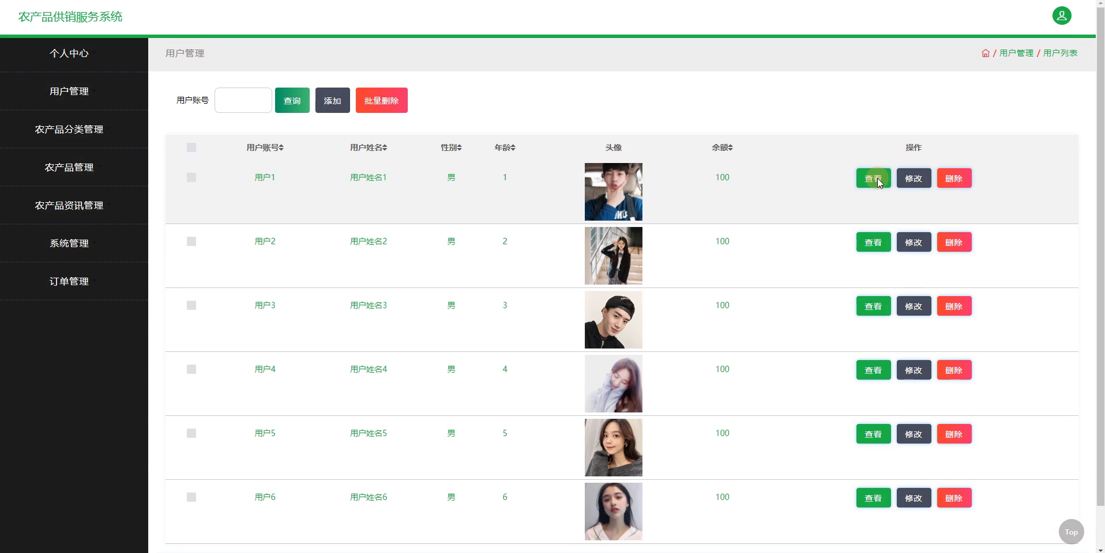
Task: View details of 用户3 with 查看
Action: point(873,306)
